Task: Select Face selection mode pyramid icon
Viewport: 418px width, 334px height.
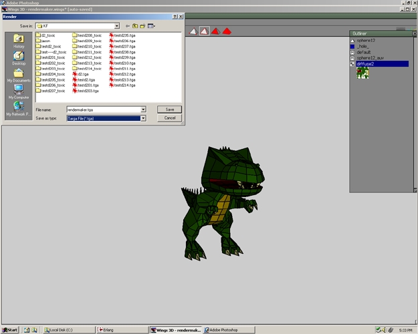Action: [215, 31]
